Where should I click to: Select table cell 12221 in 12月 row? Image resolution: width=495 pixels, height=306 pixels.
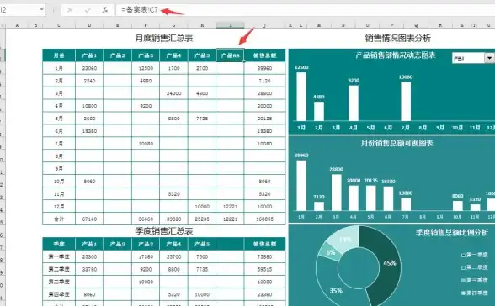pos(230,207)
